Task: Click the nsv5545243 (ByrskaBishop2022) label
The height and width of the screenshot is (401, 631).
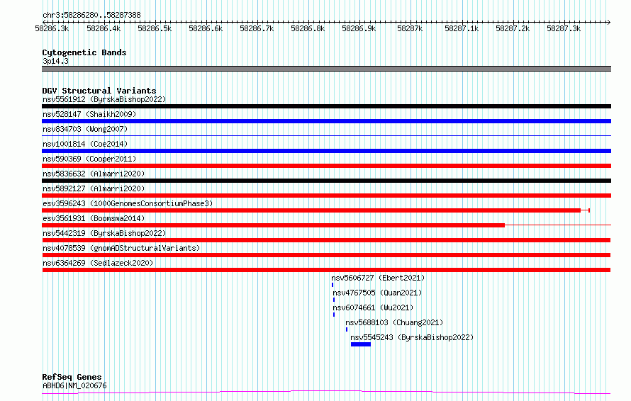Action: (412, 337)
